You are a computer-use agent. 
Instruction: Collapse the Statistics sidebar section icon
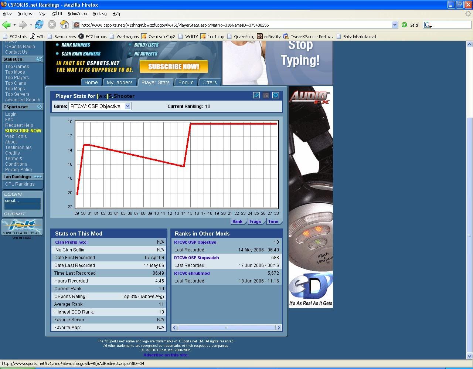click(39, 59)
